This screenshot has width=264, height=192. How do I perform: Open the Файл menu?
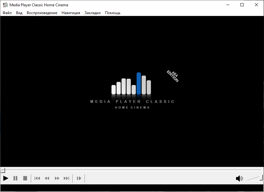(x=7, y=13)
